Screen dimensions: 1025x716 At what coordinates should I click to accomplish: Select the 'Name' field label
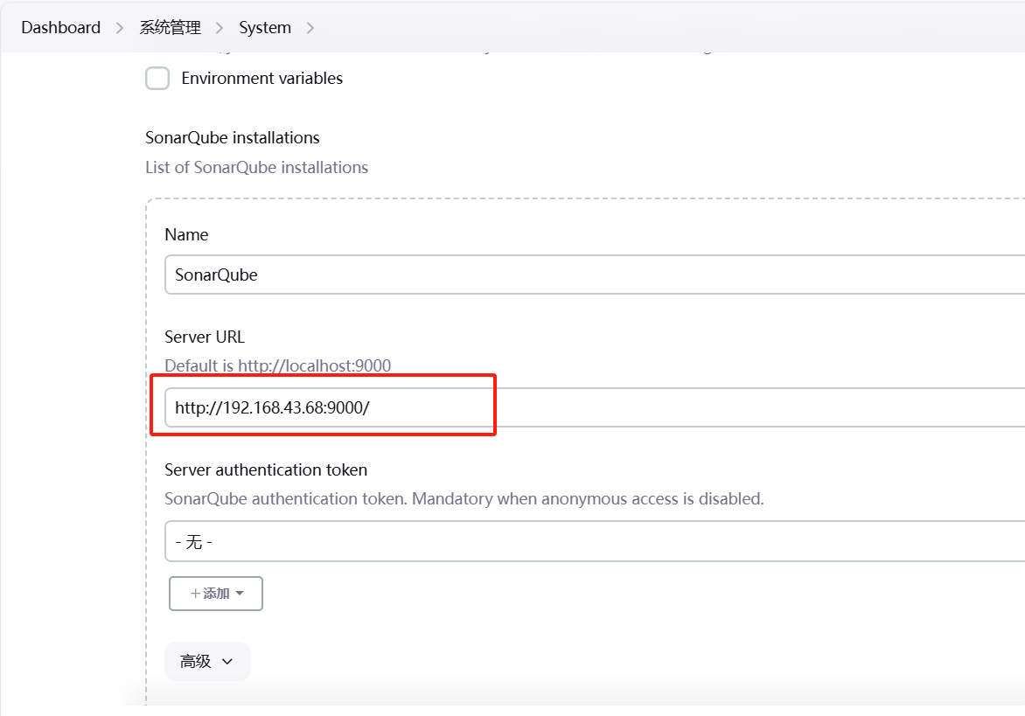(x=186, y=235)
